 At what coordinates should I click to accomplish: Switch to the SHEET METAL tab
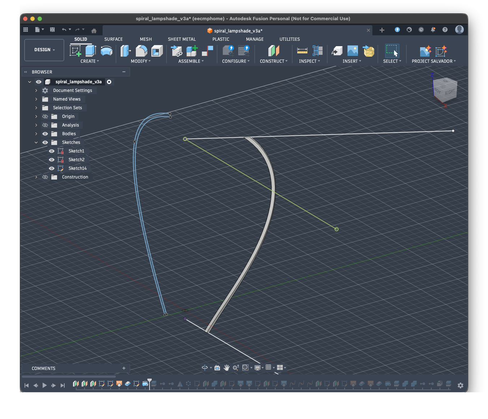point(182,39)
